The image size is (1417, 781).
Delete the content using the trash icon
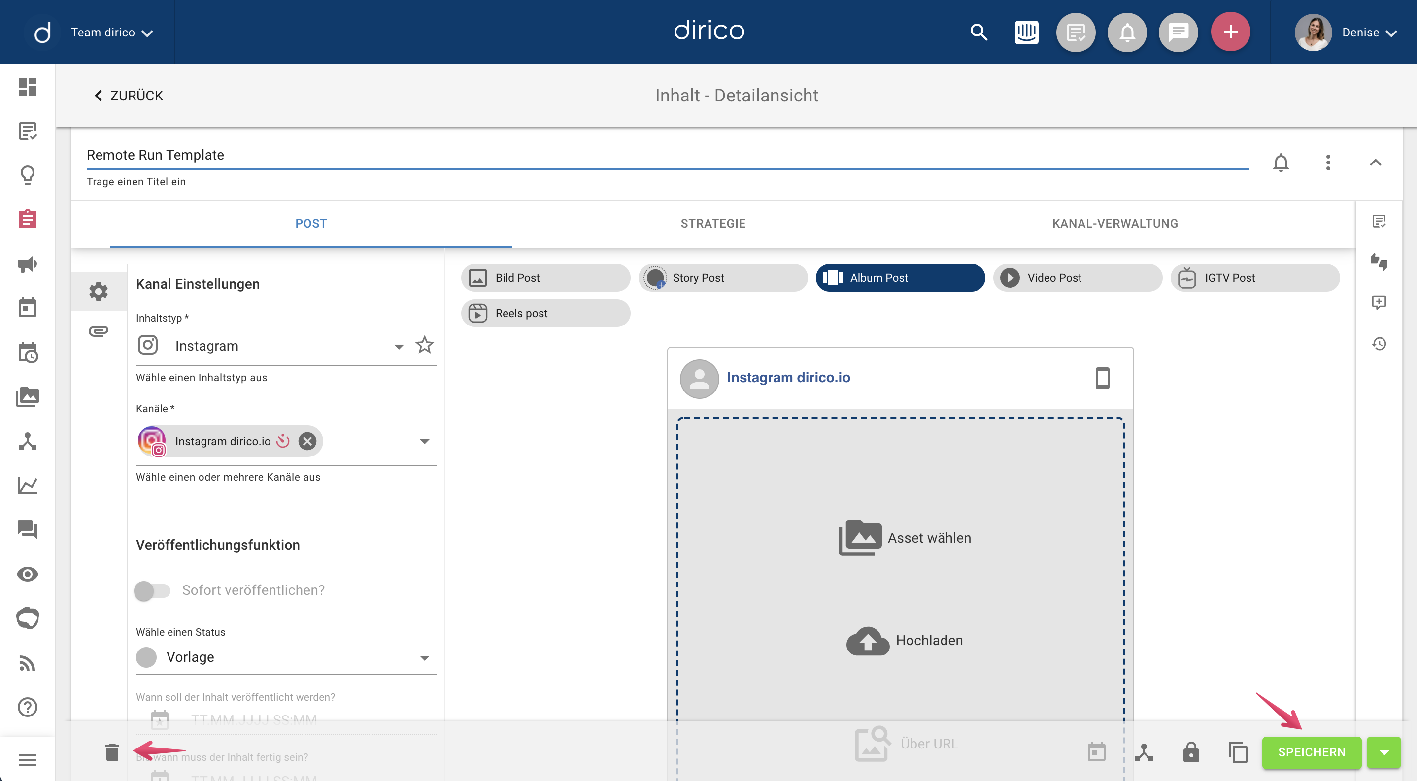pyautogui.click(x=112, y=753)
